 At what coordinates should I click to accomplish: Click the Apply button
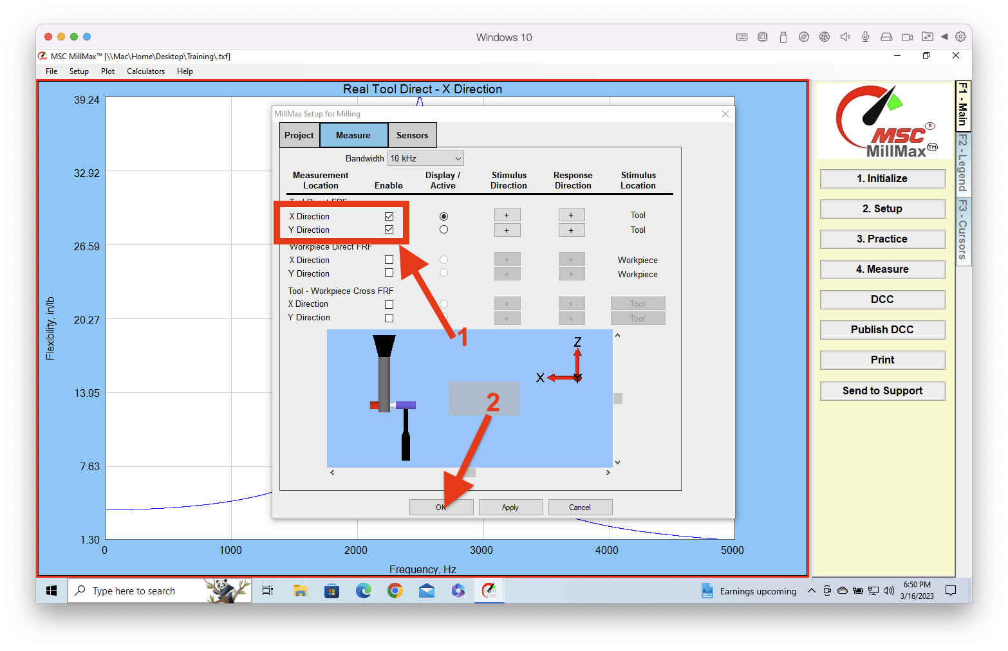tap(510, 508)
